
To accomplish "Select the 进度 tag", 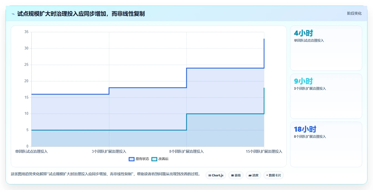I will coord(253,175).
